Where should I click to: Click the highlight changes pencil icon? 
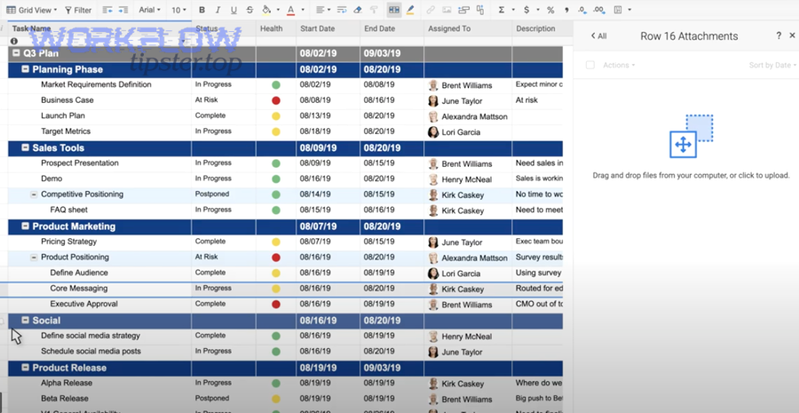(x=410, y=10)
